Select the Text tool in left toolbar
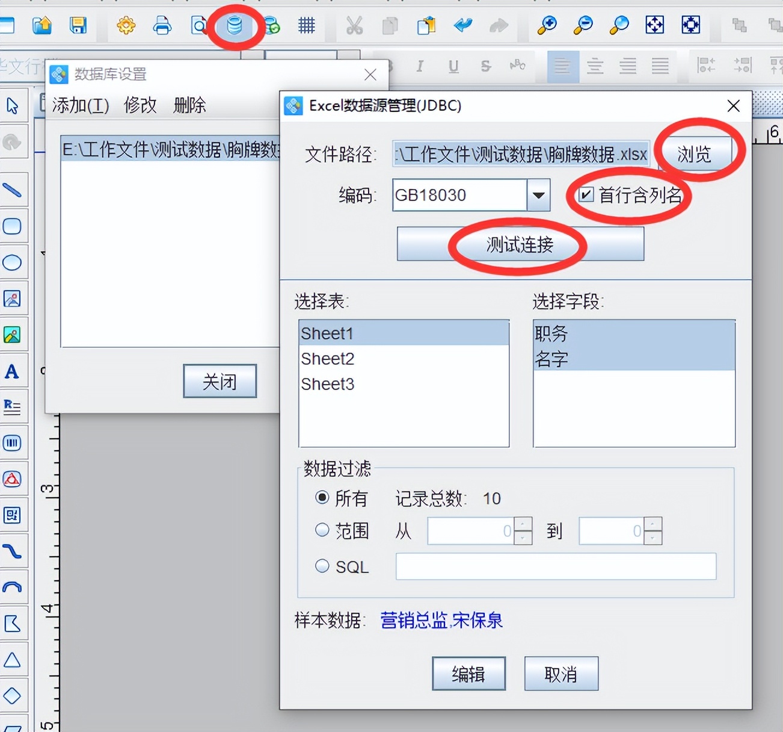 [12, 372]
